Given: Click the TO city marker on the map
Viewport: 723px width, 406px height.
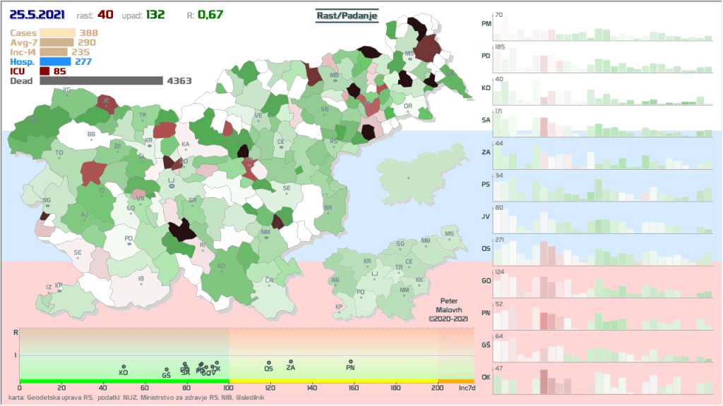Looking at the screenshot, I should point(59,156).
